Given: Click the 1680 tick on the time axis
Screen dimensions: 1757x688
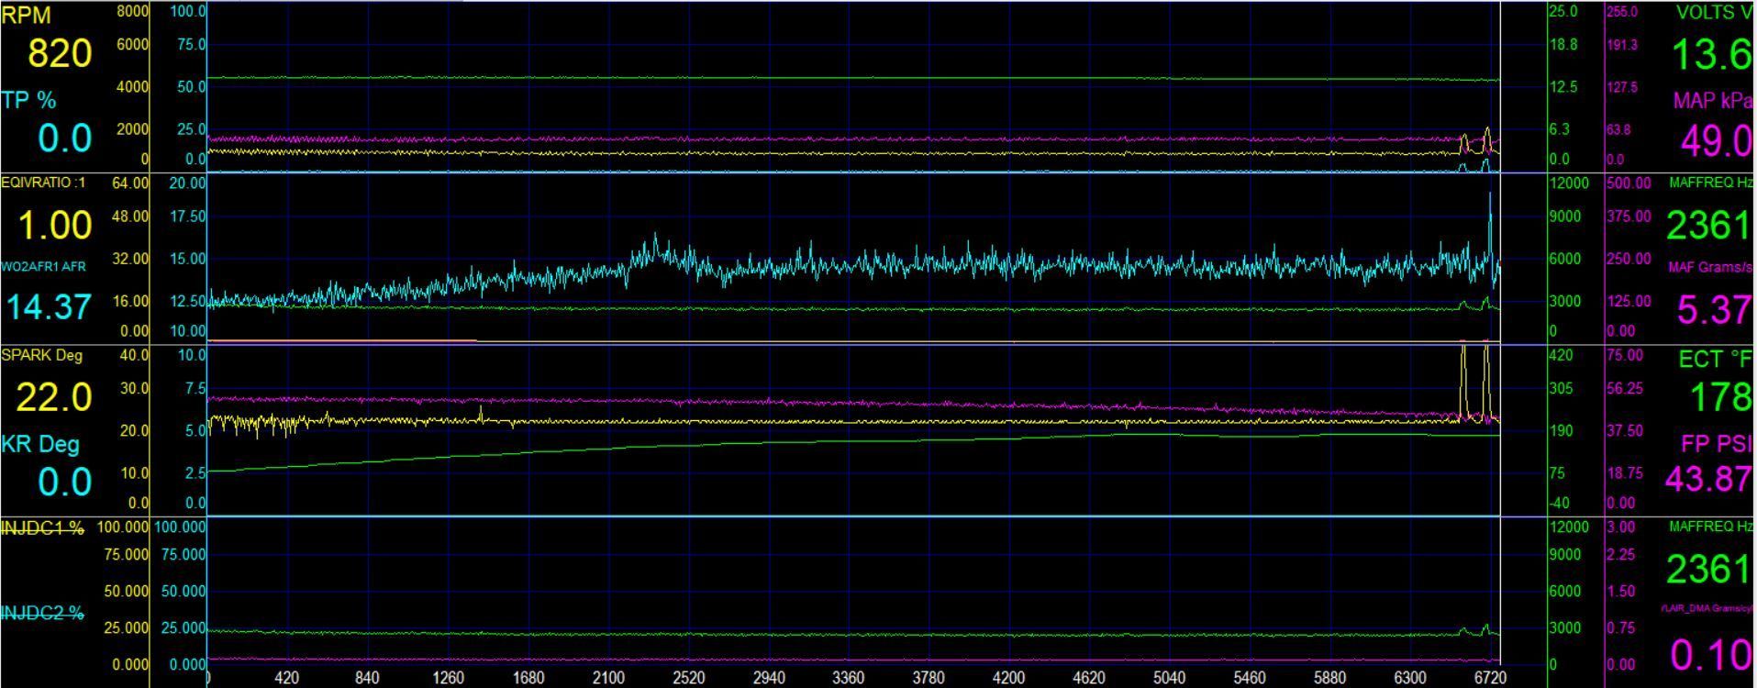Looking at the screenshot, I should point(528,678).
